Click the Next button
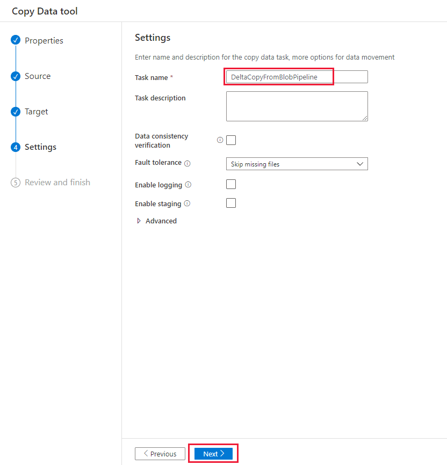This screenshot has height=465, width=447. click(213, 453)
